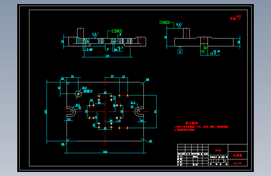The image size is (271, 176).
Task: Select the 1:1 scale cell in the title block
Action: (x=225, y=161)
